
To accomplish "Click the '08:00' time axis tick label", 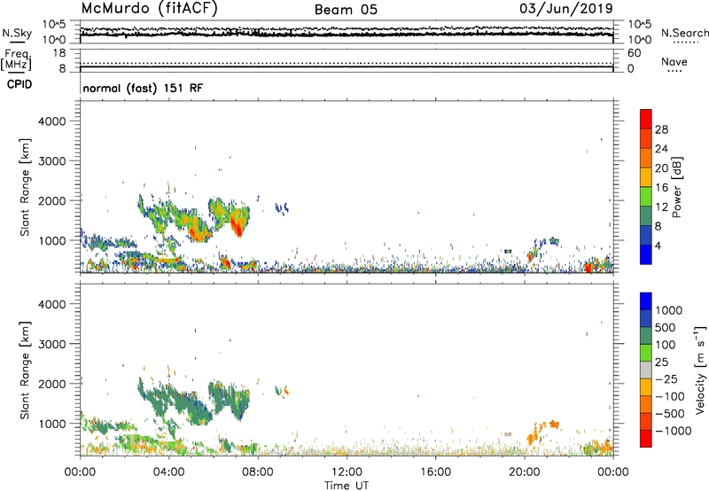I will 258,472.
